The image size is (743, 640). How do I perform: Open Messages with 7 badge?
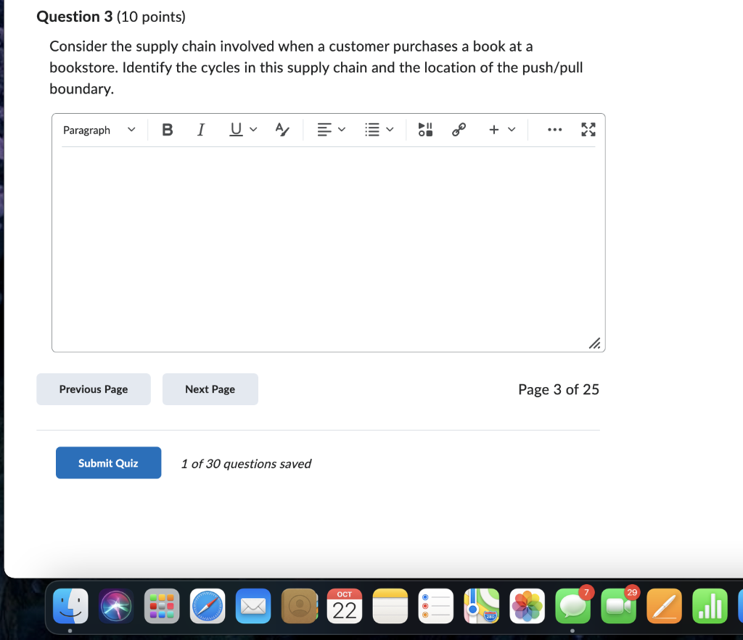(573, 607)
